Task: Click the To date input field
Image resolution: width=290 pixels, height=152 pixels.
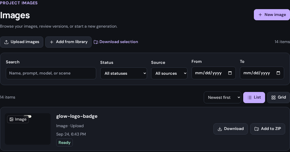Action: [262, 73]
